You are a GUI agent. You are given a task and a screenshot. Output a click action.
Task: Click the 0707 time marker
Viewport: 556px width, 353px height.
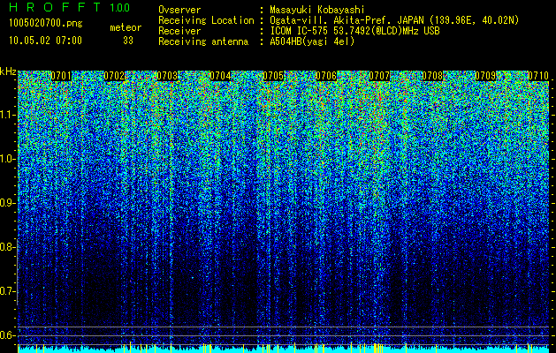(379, 76)
